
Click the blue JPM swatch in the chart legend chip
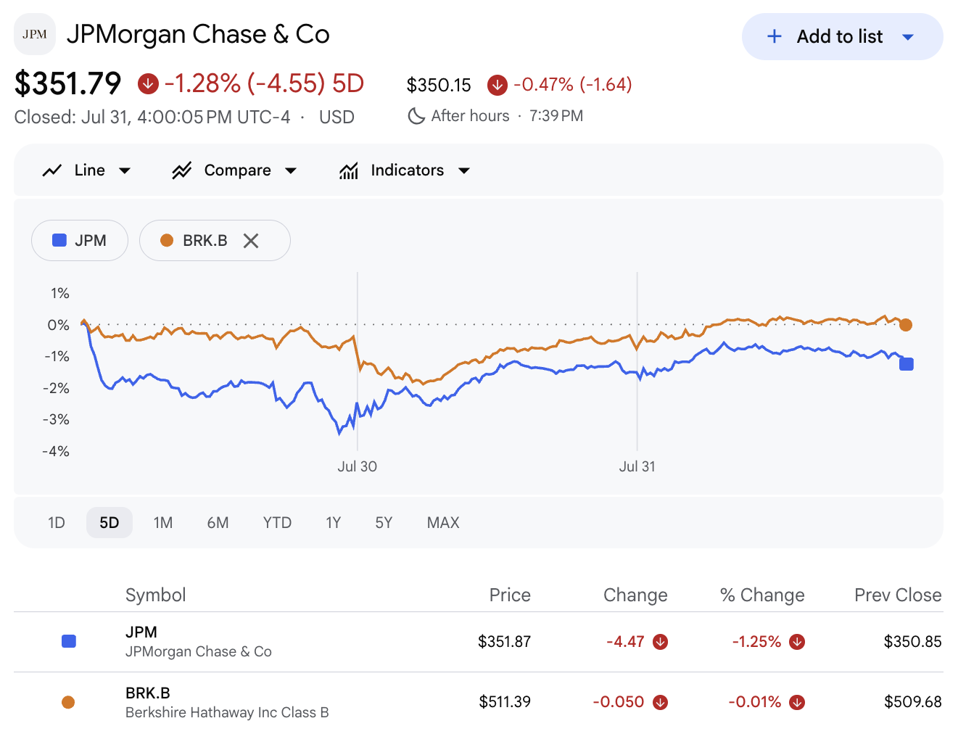[x=59, y=240]
